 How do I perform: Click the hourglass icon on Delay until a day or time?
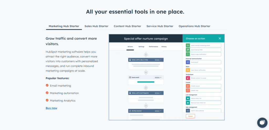click(130, 60)
